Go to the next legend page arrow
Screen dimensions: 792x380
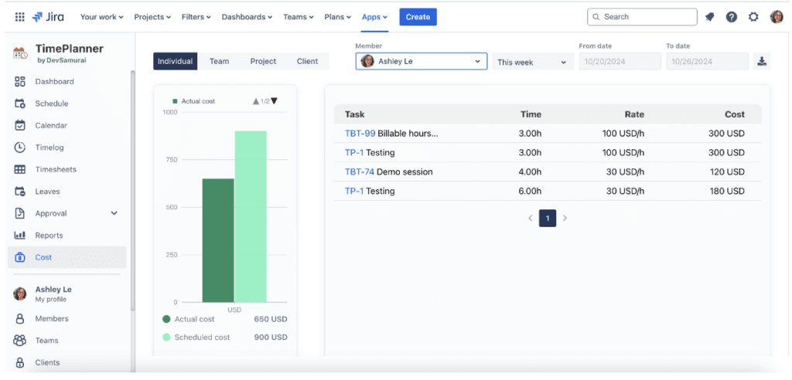point(274,101)
